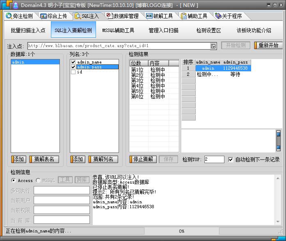Select the MSSQL radio button
Screen dimensions: 286x241
[38, 180]
